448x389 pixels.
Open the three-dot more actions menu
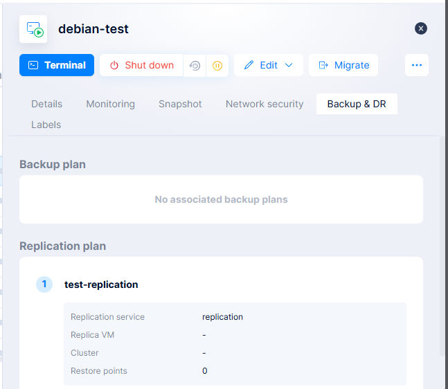tap(417, 65)
